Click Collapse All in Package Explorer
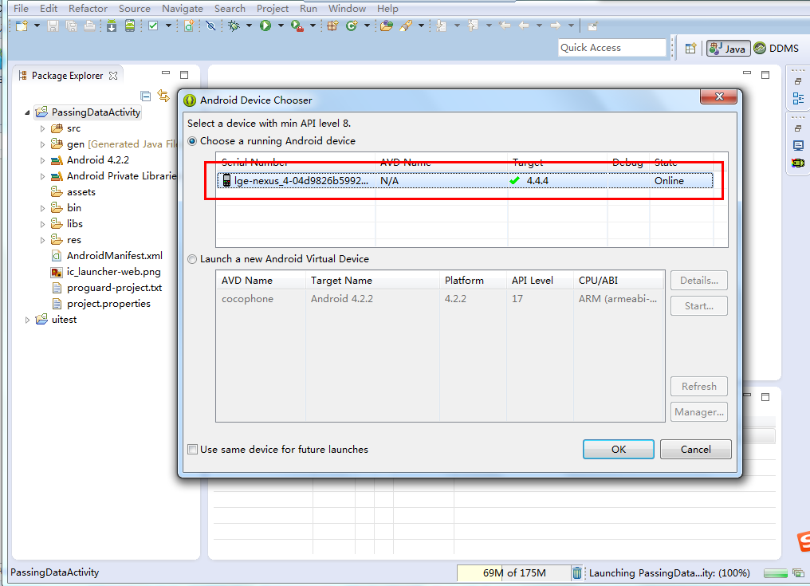The width and height of the screenshot is (810, 586). (146, 96)
